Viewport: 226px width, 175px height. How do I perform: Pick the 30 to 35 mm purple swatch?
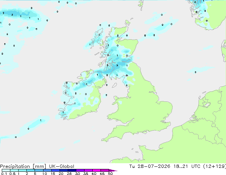[80, 170]
